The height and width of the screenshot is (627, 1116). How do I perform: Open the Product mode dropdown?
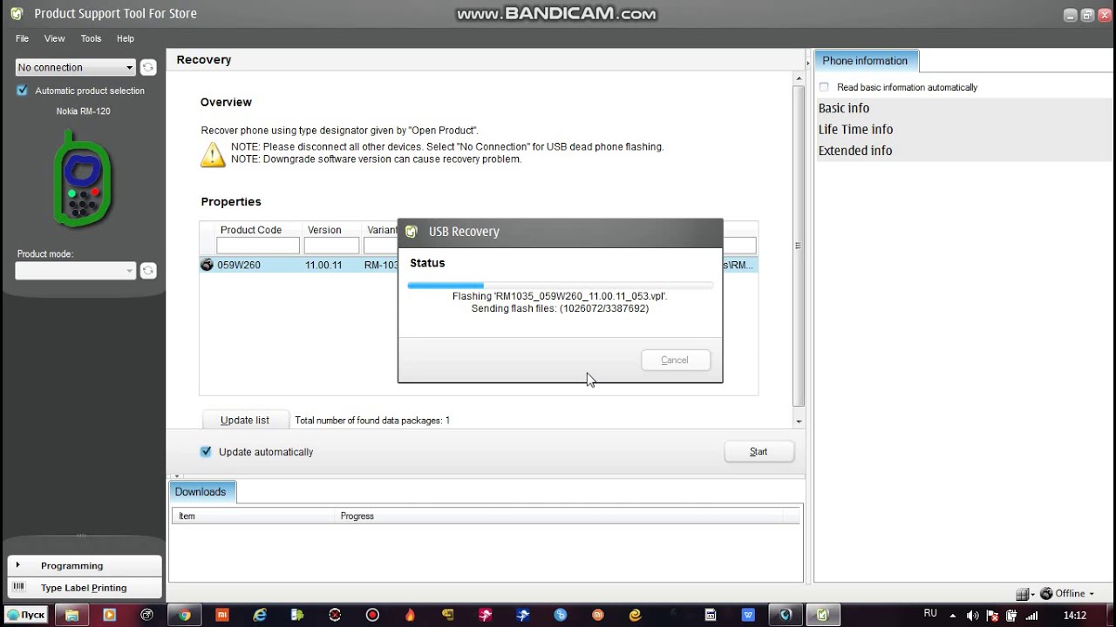pyautogui.click(x=75, y=271)
